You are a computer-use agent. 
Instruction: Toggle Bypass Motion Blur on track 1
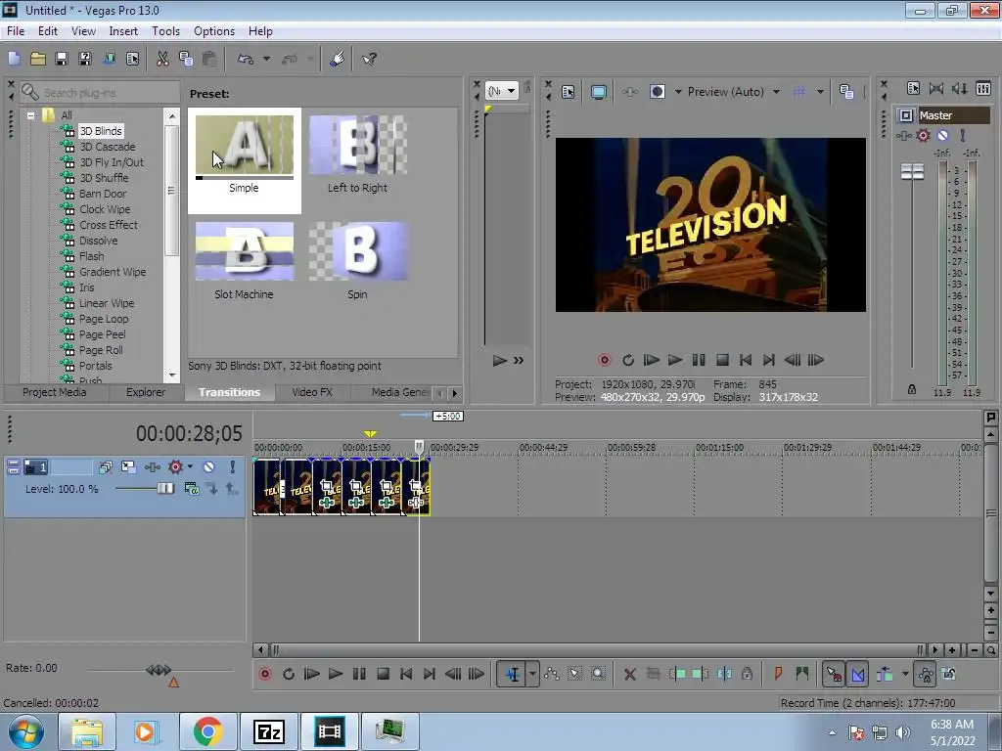point(105,466)
